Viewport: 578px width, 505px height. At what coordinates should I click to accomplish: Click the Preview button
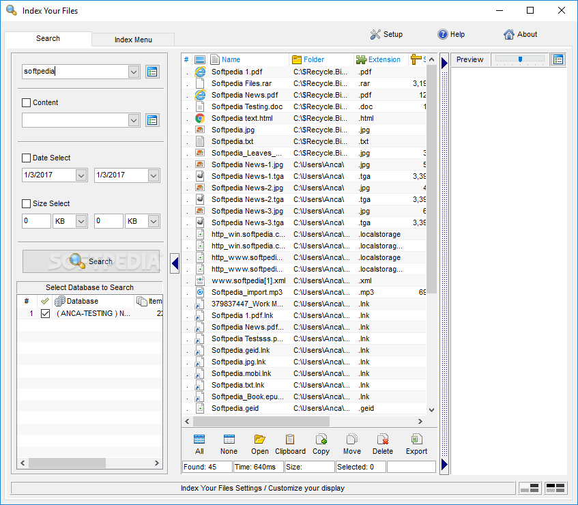click(470, 60)
